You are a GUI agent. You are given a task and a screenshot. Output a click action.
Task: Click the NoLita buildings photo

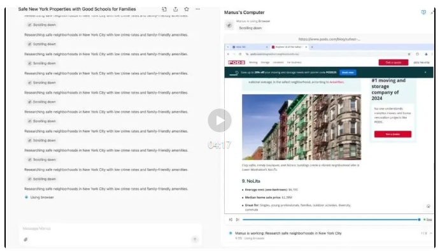(301, 127)
